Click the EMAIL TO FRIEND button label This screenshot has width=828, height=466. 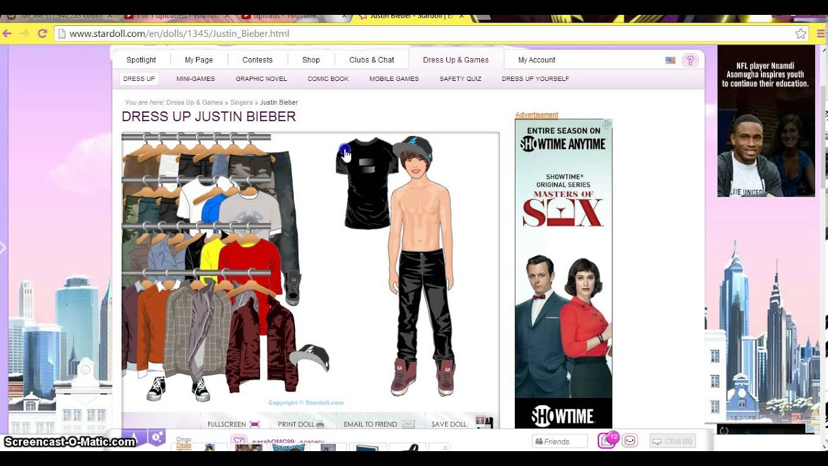coord(370,425)
